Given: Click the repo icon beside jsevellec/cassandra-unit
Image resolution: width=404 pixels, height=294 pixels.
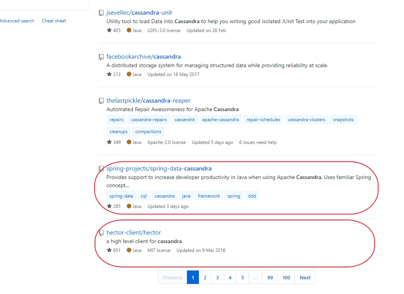Looking at the screenshot, I should click(x=101, y=13).
